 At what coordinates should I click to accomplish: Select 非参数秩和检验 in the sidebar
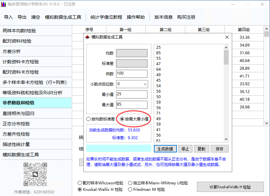click(36, 103)
